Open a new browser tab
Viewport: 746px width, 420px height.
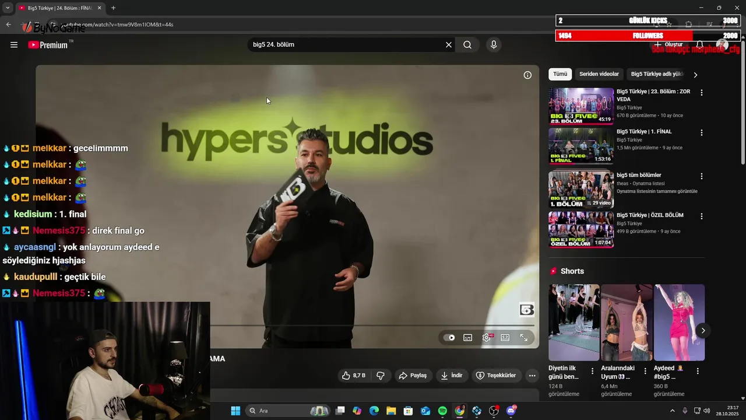[113, 8]
